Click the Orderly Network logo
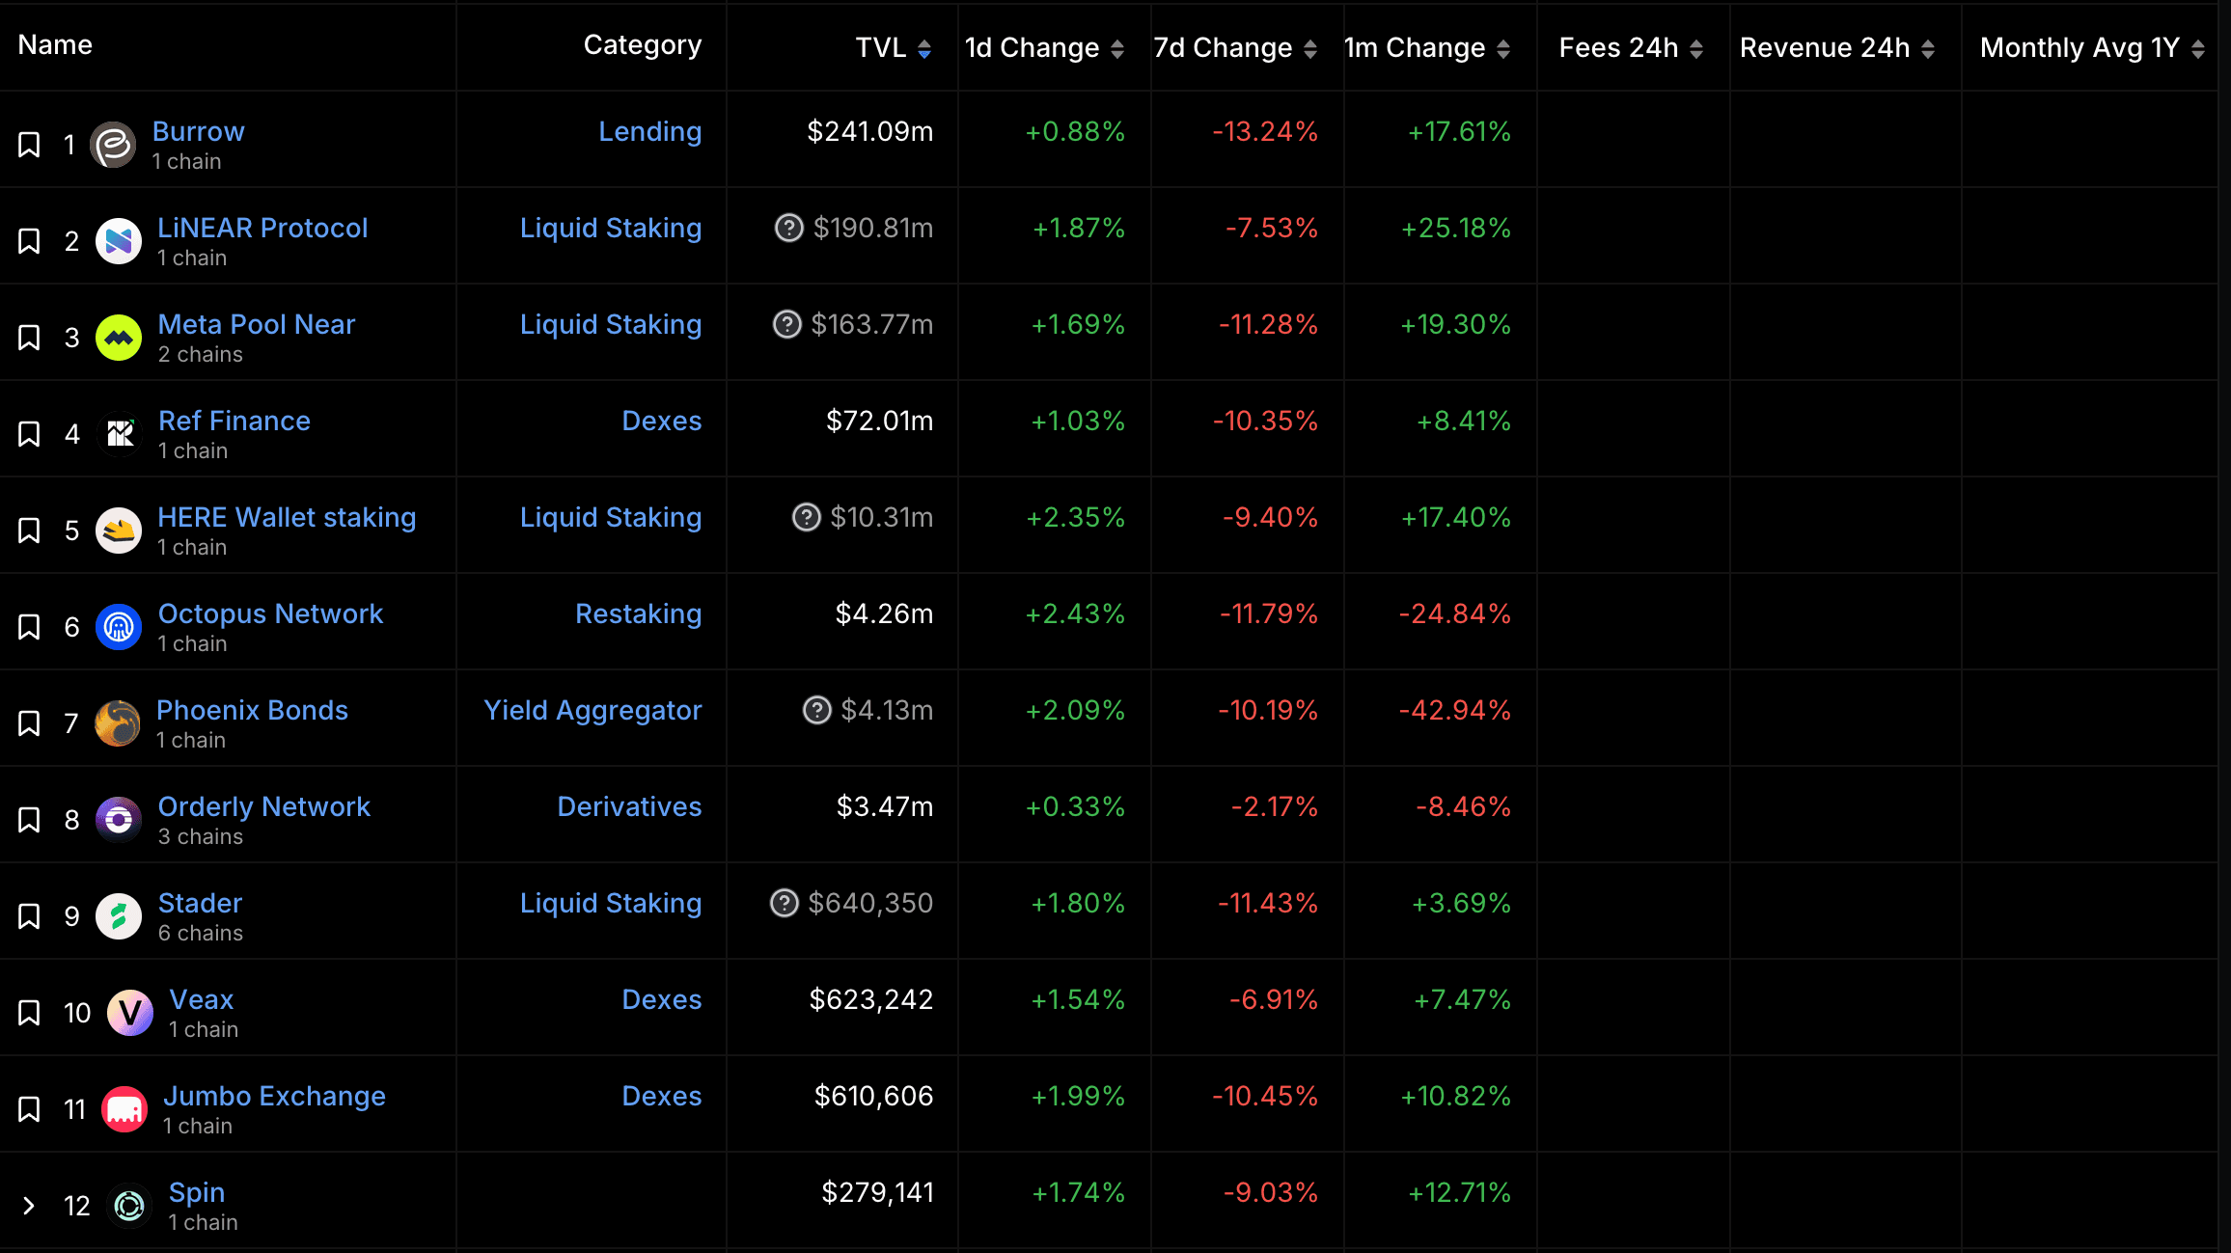This screenshot has width=2231, height=1253. (119, 820)
